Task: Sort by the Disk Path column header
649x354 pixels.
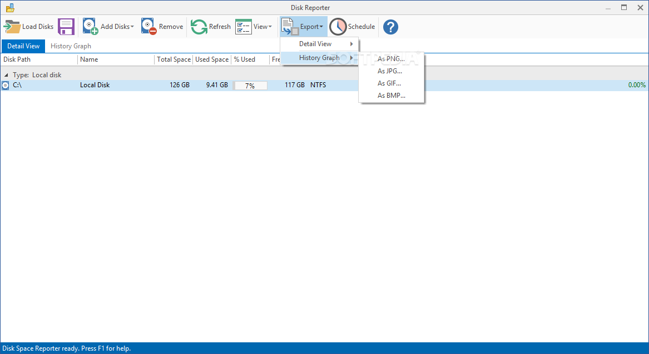Action: (39, 59)
